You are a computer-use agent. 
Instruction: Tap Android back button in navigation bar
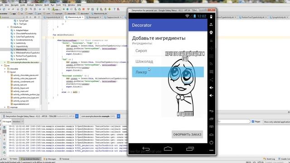tap(146, 149)
